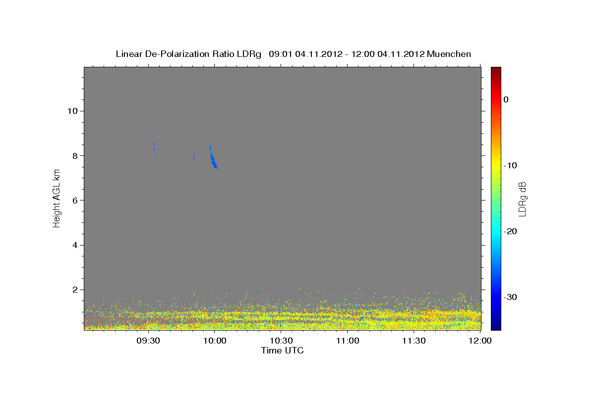This screenshot has height=396, width=595.
Task: Click the orange horizontal line at low altitude
Action: pos(149,320)
